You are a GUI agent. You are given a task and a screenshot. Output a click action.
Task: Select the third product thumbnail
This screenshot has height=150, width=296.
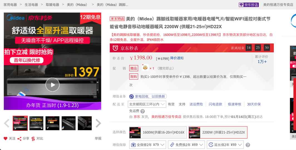[53, 123]
